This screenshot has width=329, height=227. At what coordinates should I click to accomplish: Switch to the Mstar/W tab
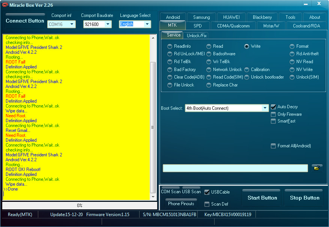271,26
